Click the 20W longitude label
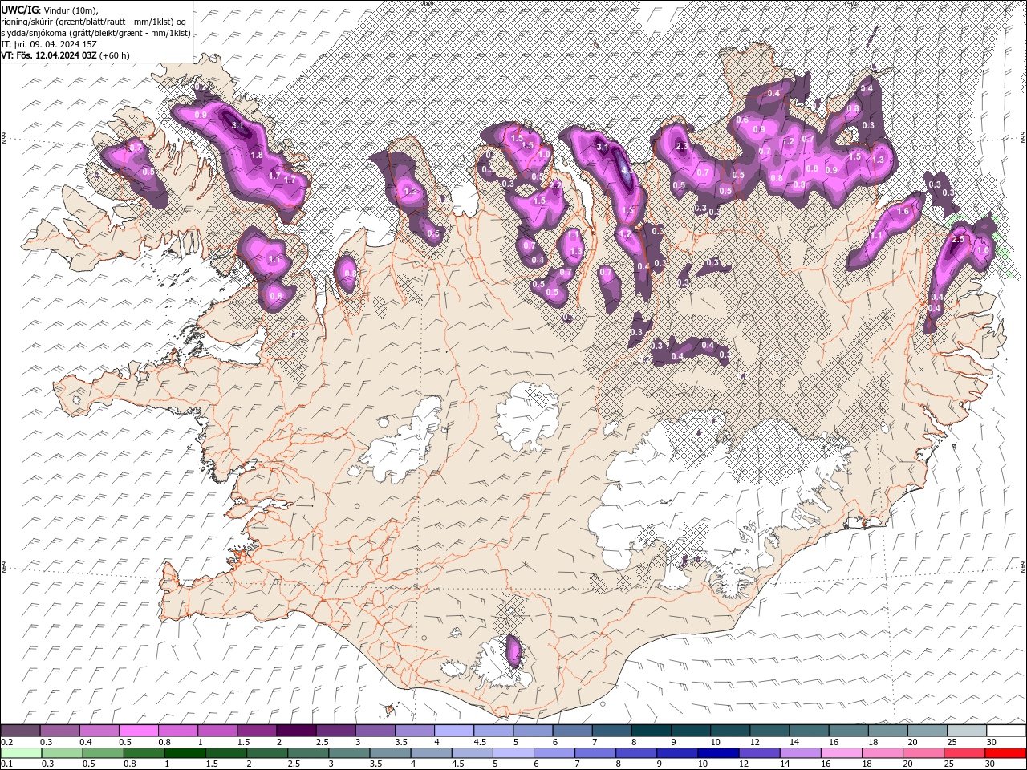 coord(426,3)
